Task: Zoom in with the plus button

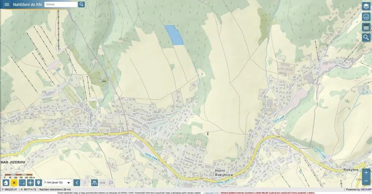Action: point(366,173)
